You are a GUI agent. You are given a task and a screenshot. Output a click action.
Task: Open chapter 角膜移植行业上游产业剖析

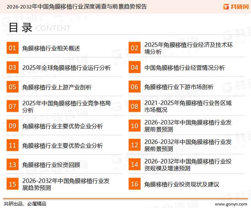(57, 87)
